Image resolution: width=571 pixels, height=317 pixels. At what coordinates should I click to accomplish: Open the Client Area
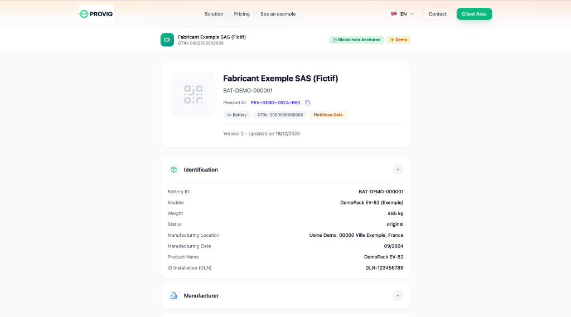tap(474, 14)
